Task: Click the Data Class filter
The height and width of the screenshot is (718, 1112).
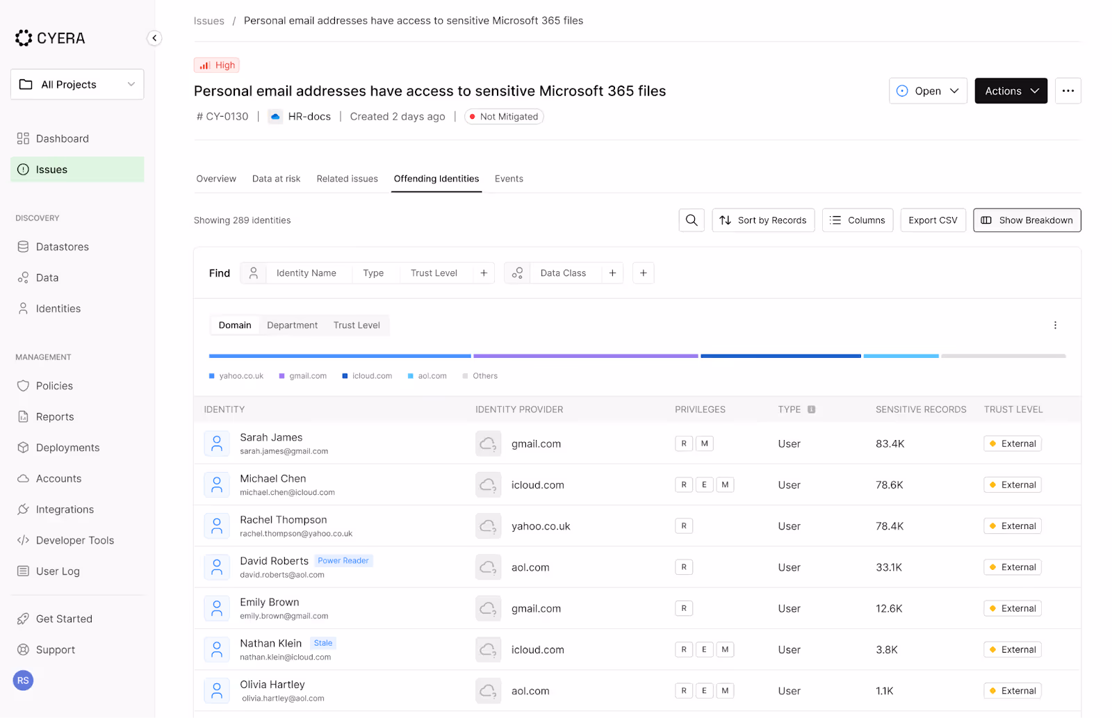Action: click(x=564, y=273)
